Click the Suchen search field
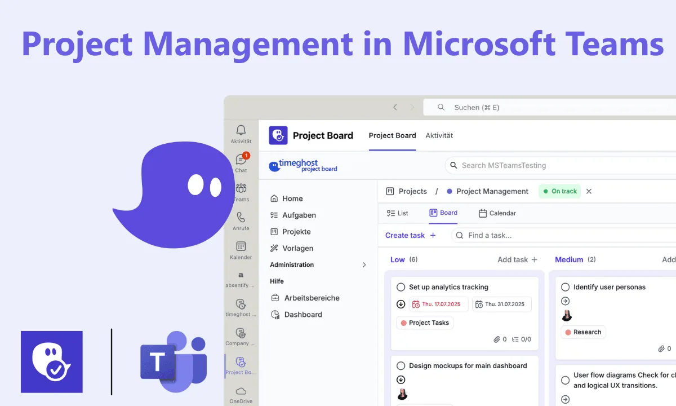676x406 pixels. pyautogui.click(x=549, y=107)
